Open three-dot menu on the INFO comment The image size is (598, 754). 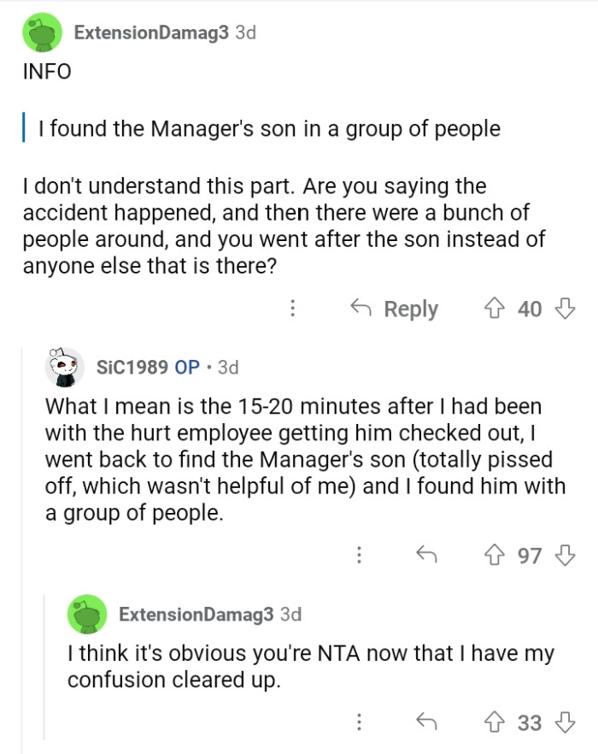(x=293, y=309)
